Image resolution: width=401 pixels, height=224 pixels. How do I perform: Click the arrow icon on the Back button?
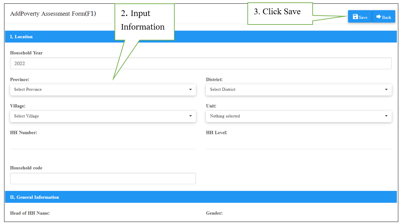378,16
